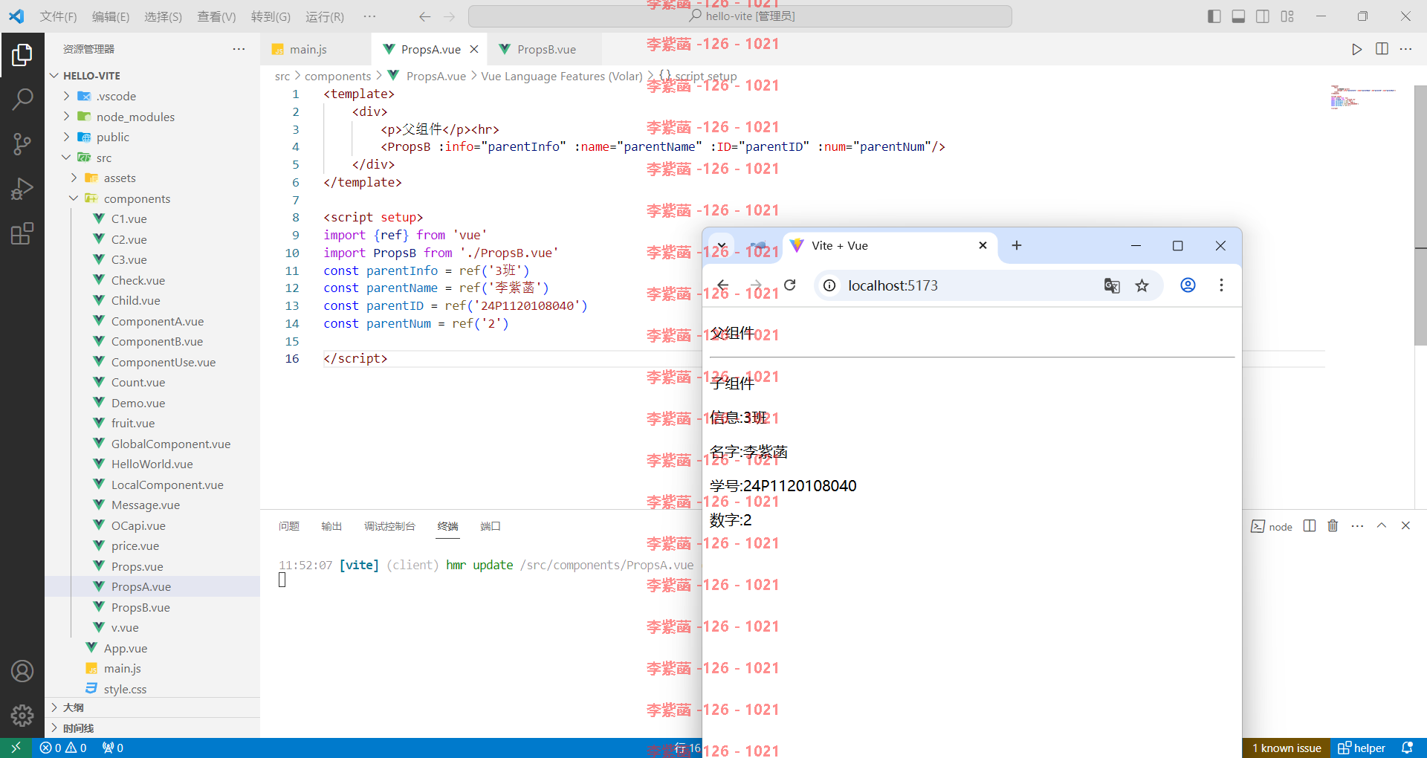Open the Extensions view

22,233
